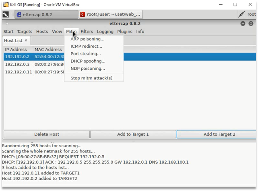Click the network plug tray icon
The height and width of the screenshot is (191, 258).
point(241,14)
